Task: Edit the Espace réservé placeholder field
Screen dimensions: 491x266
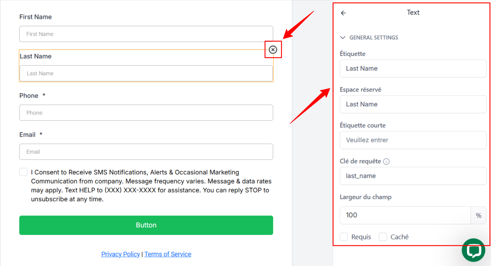Action: coord(413,104)
